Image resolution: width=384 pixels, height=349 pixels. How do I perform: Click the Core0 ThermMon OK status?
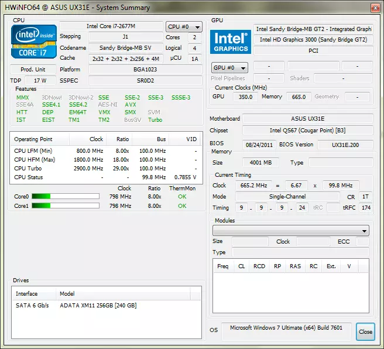pos(182,196)
